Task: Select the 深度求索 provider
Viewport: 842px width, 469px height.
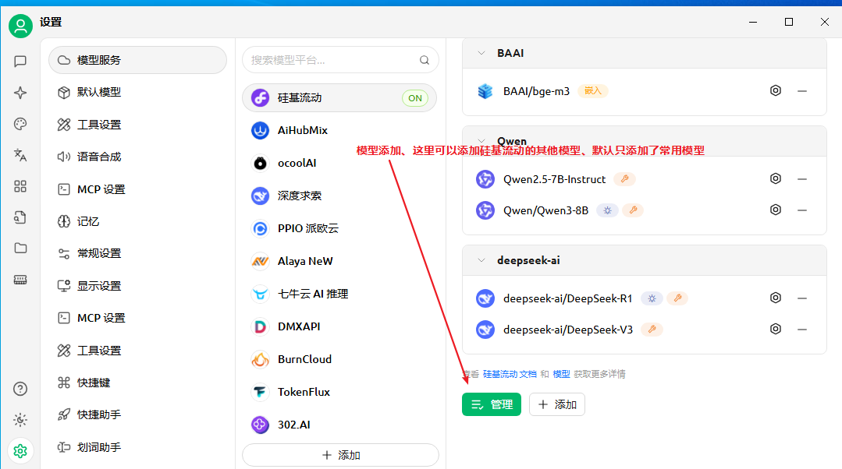Action: click(299, 196)
